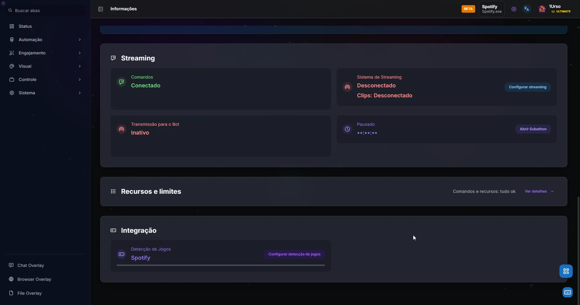Click the Abrir Subathon button
Screen dimensions: 580x305
pos(533,129)
